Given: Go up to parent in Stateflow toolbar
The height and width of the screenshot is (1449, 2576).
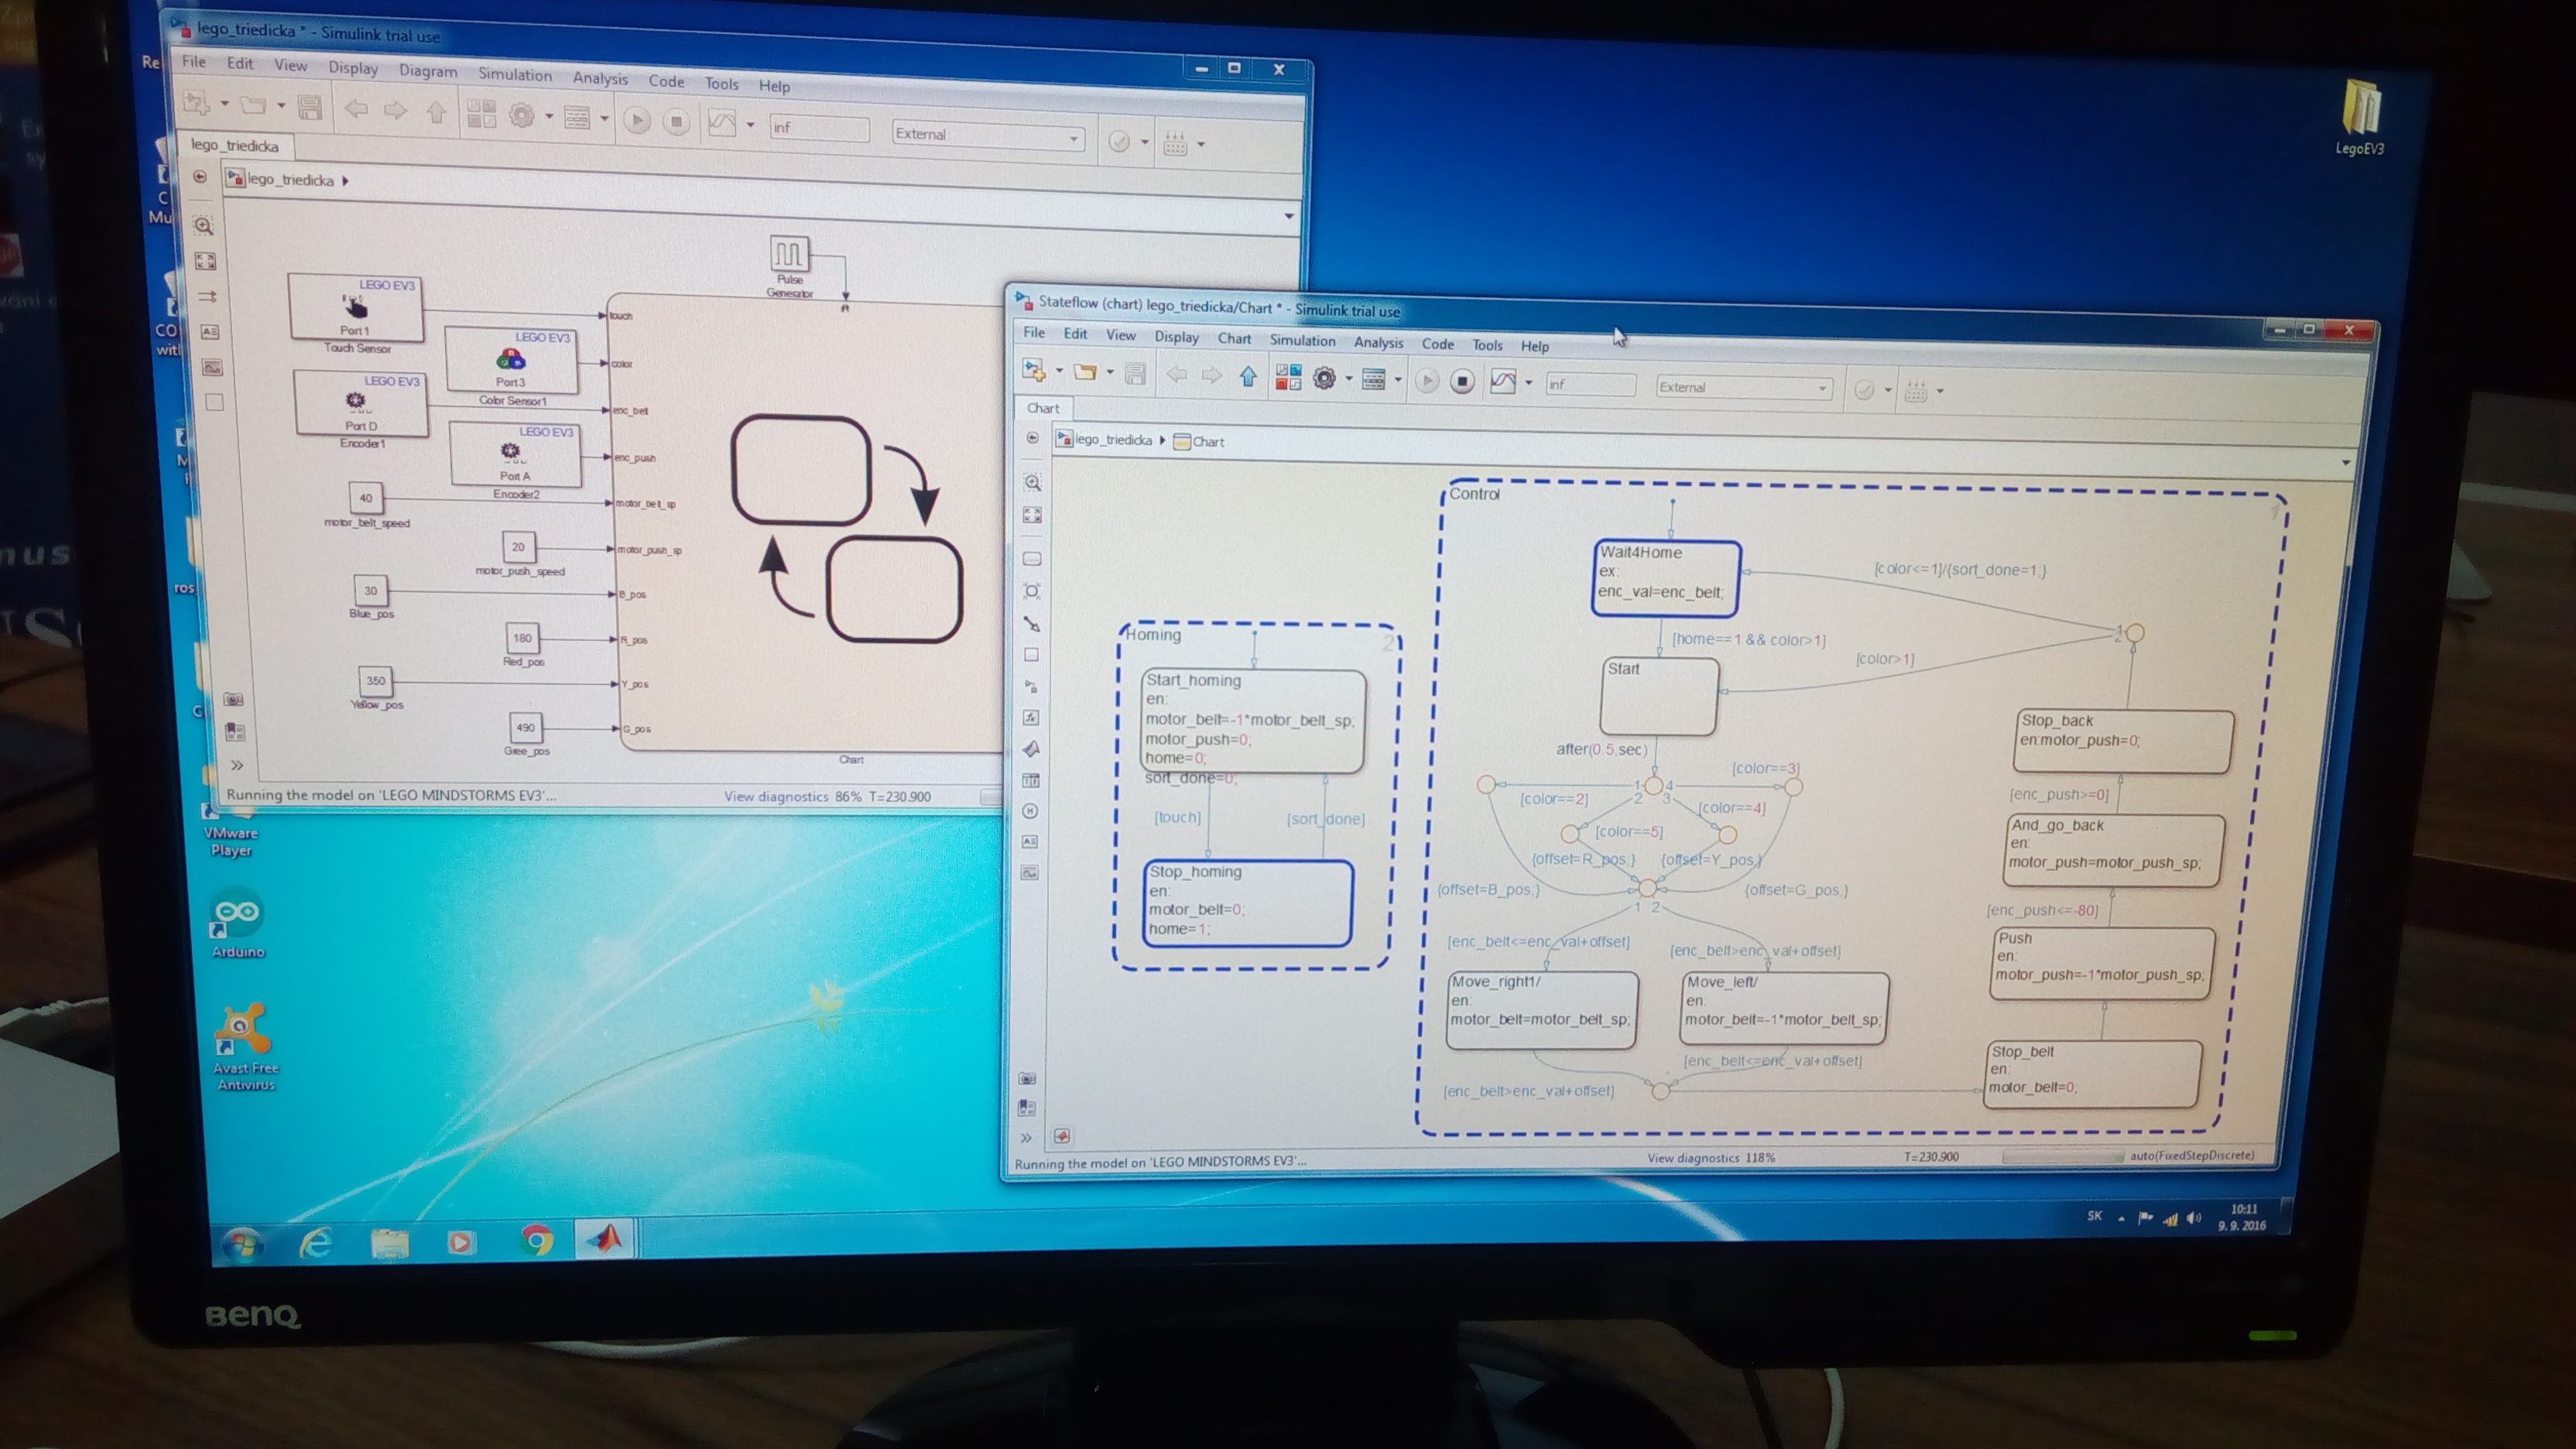Looking at the screenshot, I should pyautogui.click(x=1248, y=376).
